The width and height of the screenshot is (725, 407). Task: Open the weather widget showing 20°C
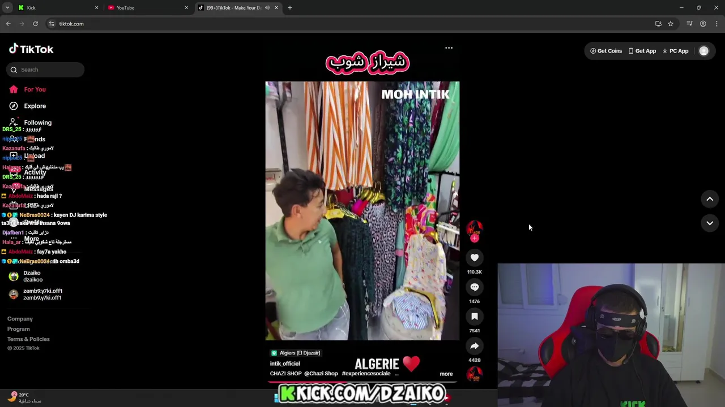(25, 397)
